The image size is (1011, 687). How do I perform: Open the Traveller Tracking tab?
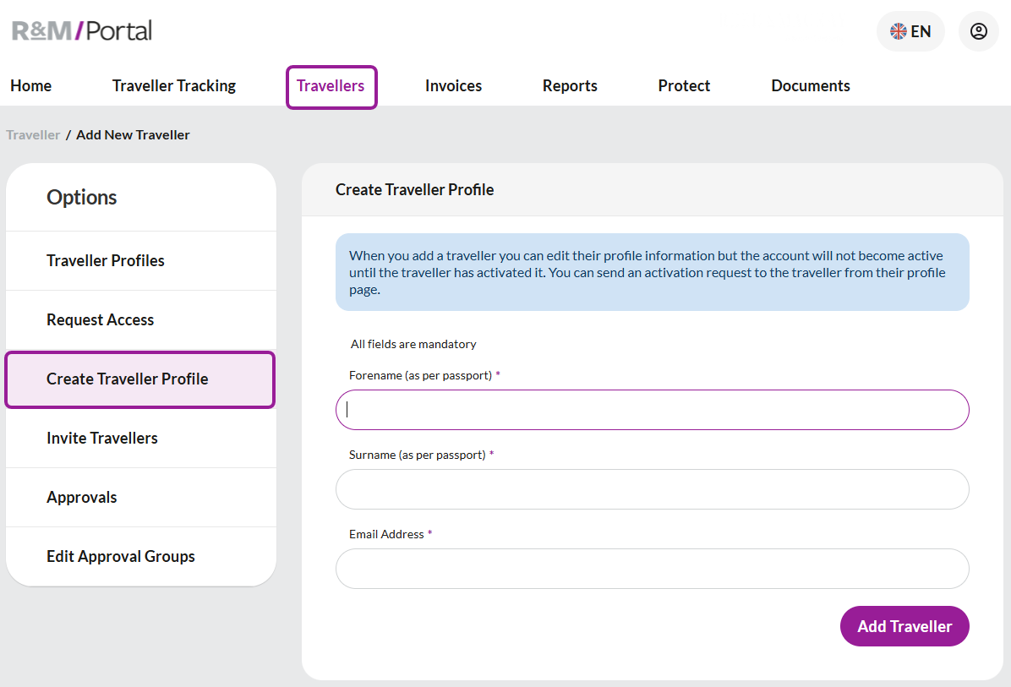pos(173,86)
